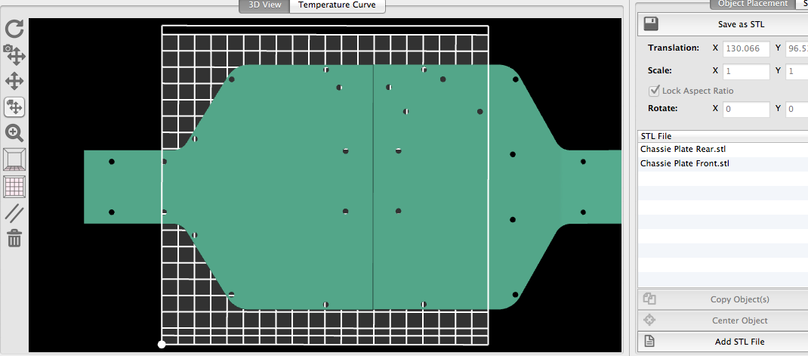Toggle parallel projection lines icon

pyautogui.click(x=14, y=212)
